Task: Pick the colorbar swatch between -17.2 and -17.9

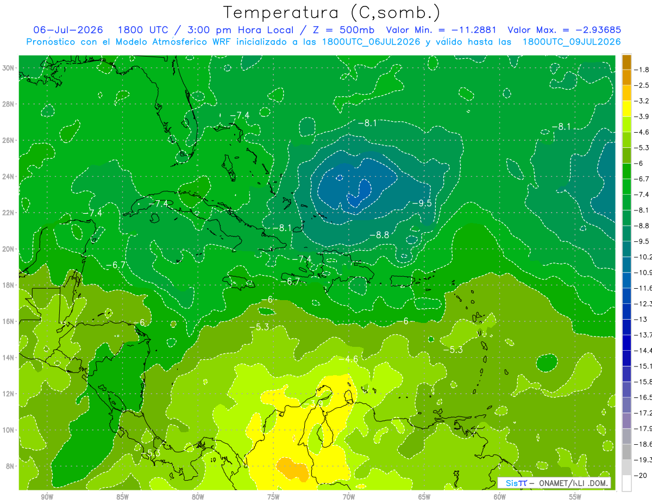Action: 626,420
